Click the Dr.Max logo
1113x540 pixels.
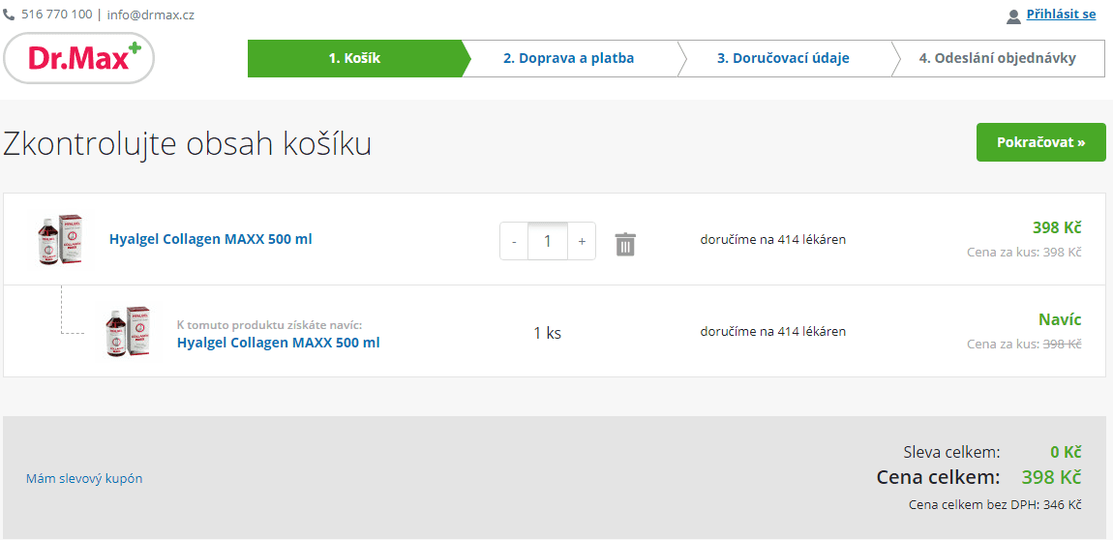click(79, 58)
